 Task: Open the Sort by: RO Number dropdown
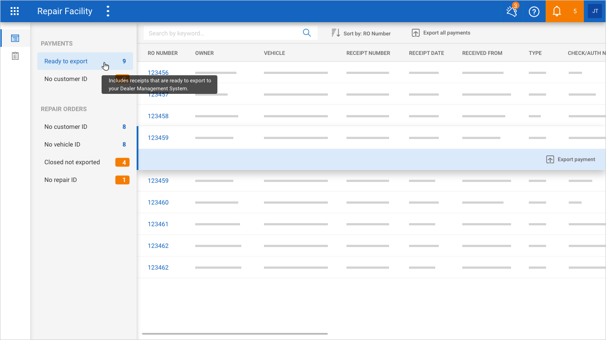pos(361,33)
